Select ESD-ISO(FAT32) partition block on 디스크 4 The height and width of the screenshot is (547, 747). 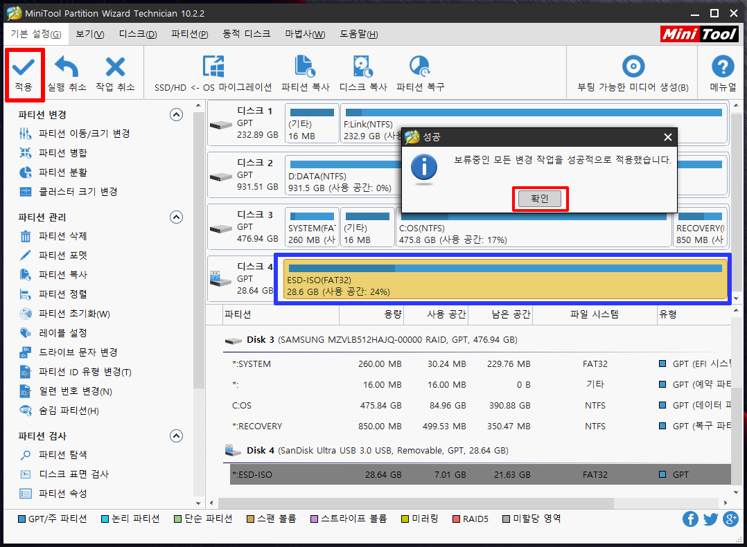[x=505, y=279]
